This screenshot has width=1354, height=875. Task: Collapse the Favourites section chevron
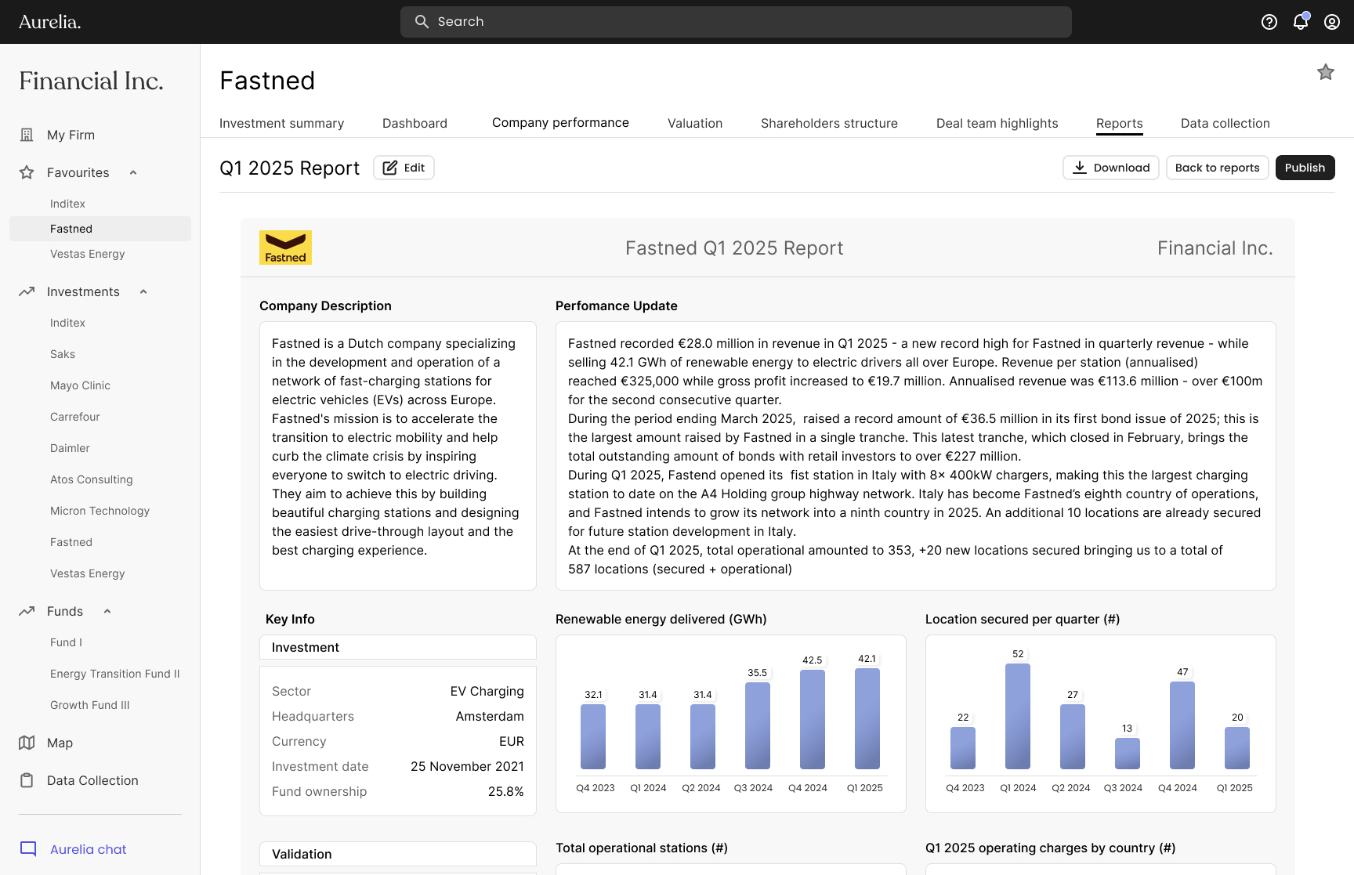coord(133,172)
